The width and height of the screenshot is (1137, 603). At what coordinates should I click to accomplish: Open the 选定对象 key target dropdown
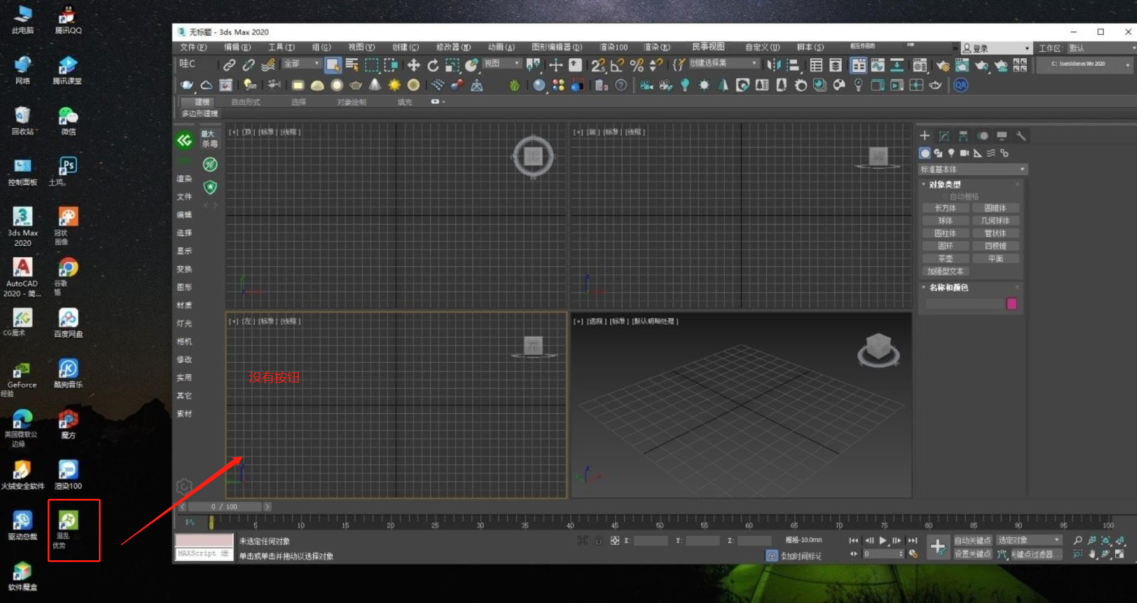pyautogui.click(x=1029, y=540)
